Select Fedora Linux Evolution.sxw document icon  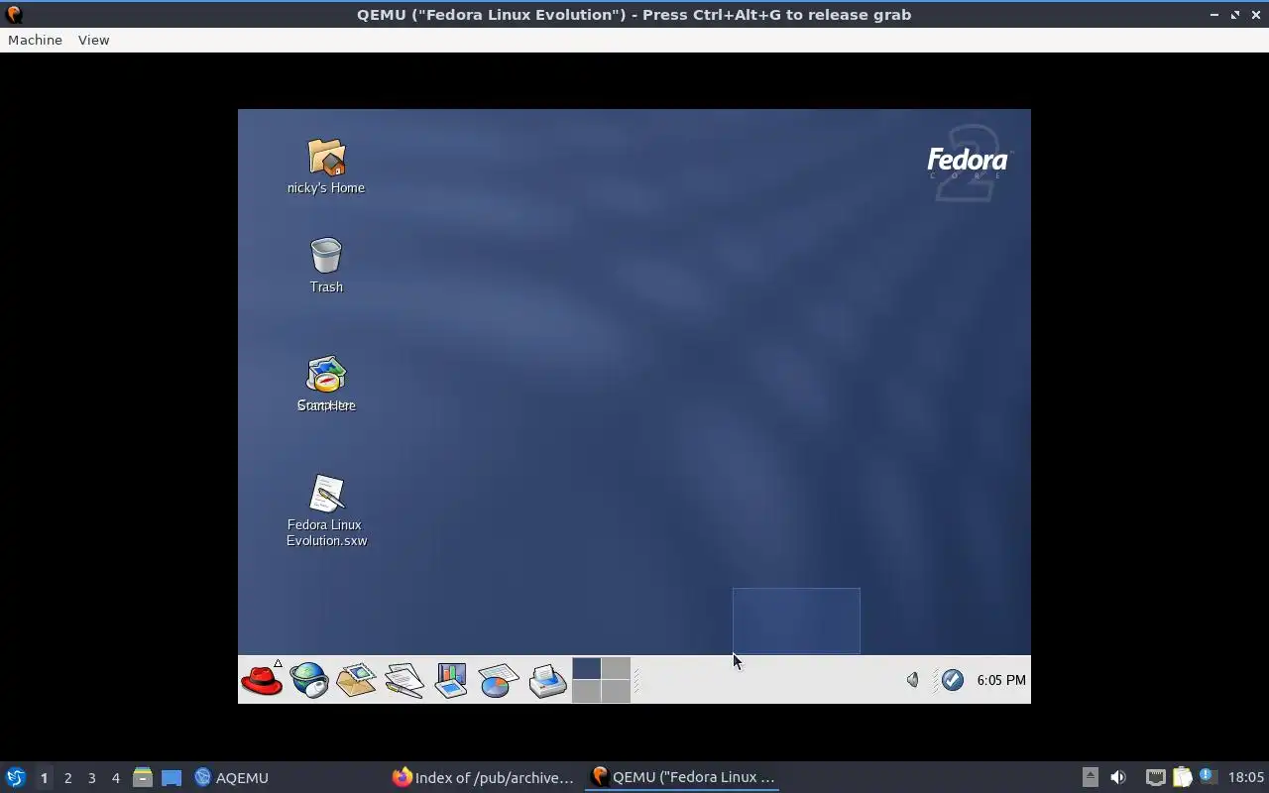(326, 510)
